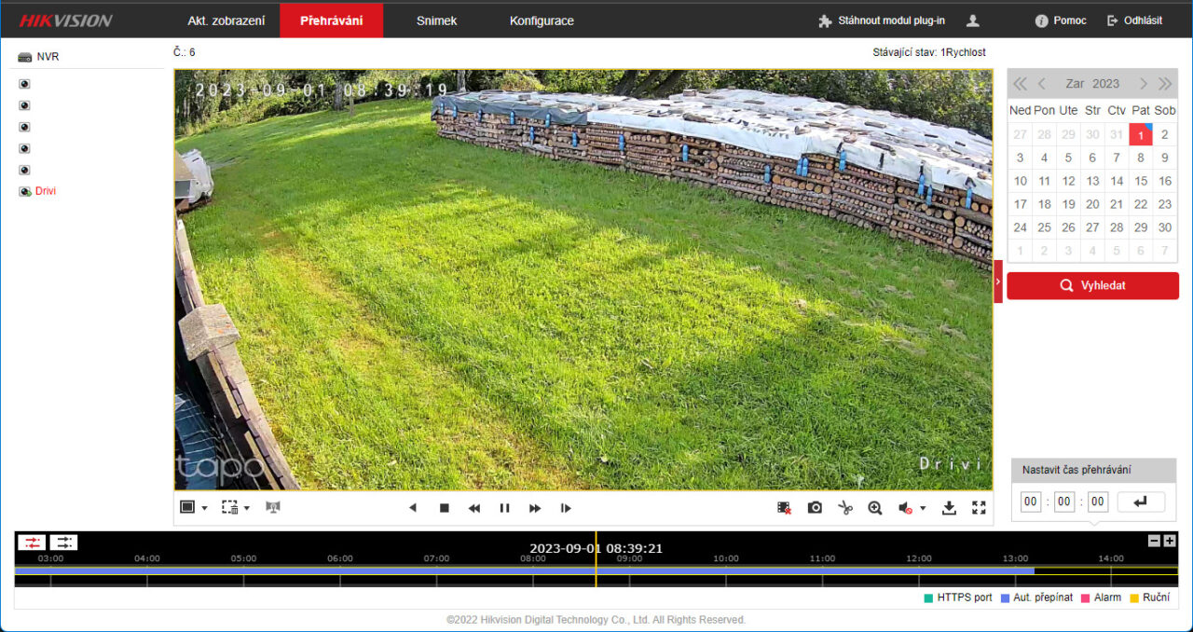1193x632 pixels.
Task: Click the HTTPS port legend label
Action: click(x=965, y=598)
